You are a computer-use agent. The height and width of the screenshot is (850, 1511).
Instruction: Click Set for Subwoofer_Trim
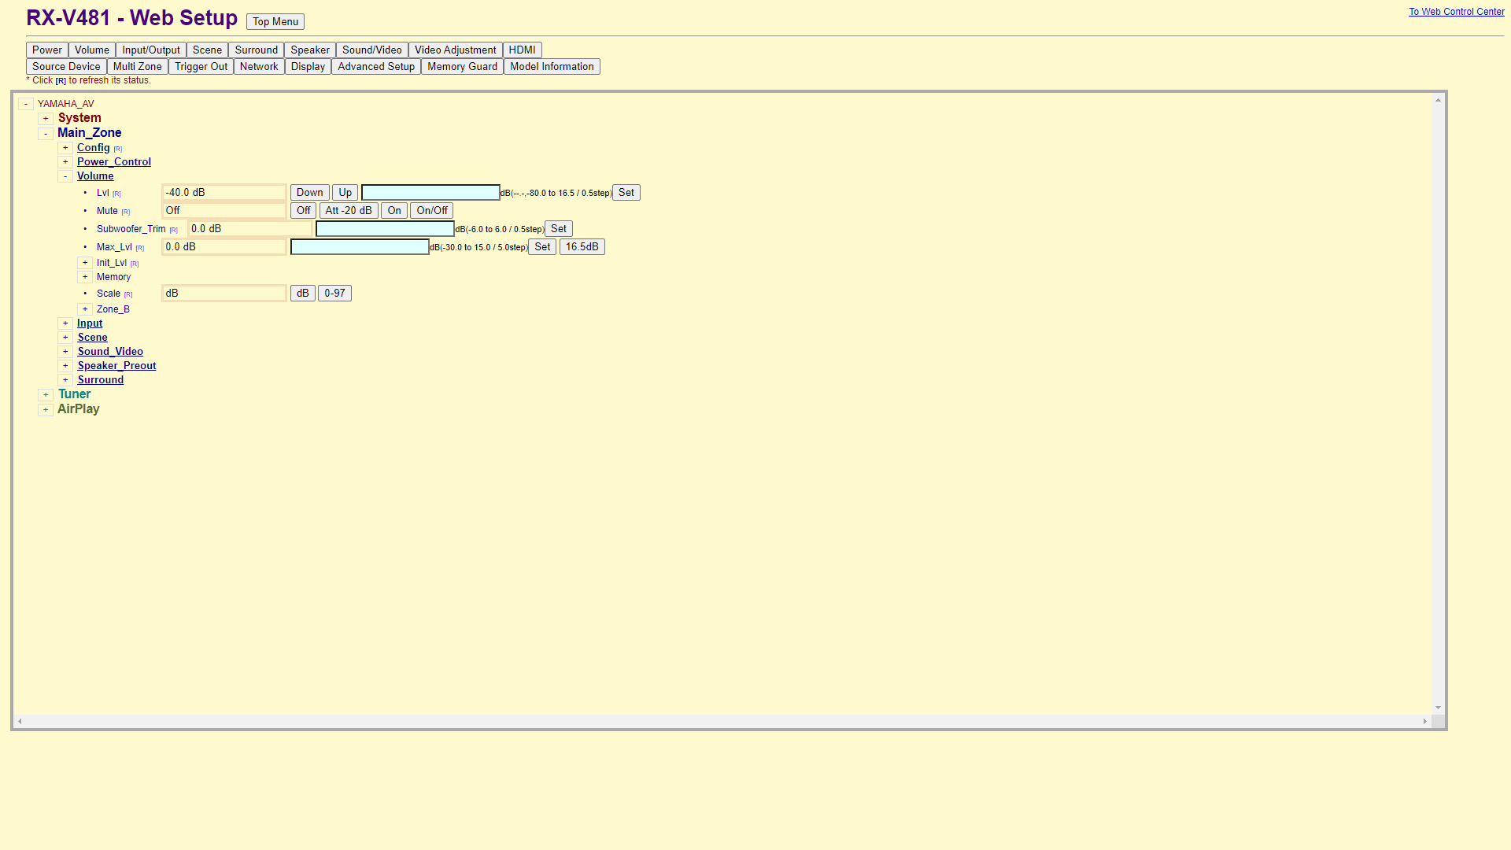559,229
